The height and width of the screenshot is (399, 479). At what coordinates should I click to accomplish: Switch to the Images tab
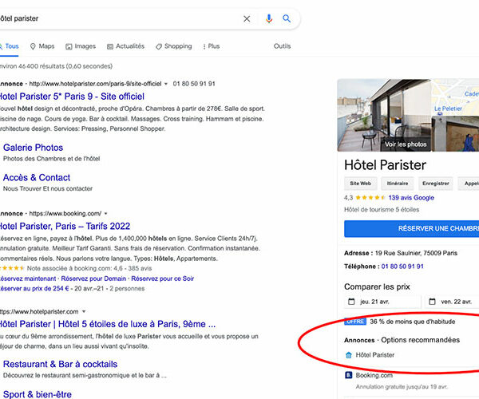(x=81, y=46)
